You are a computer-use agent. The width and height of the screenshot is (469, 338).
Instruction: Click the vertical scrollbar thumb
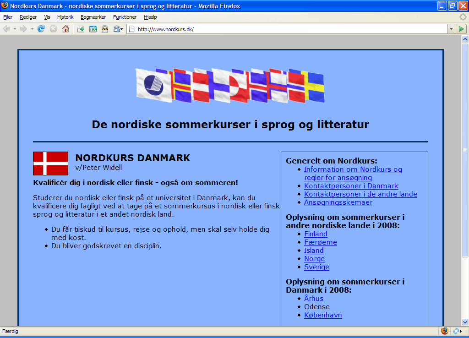point(465,150)
